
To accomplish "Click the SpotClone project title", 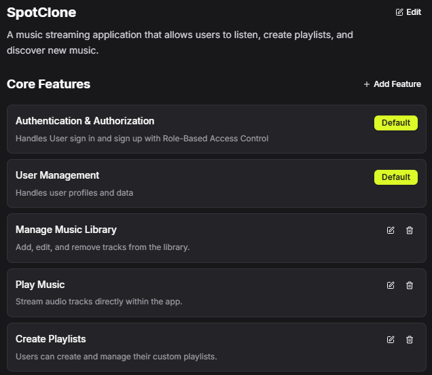I will tap(41, 12).
